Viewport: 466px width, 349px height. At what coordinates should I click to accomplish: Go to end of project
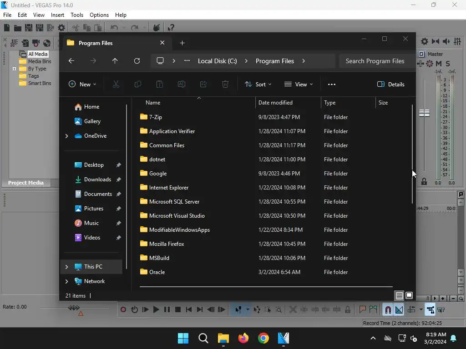[200, 309]
